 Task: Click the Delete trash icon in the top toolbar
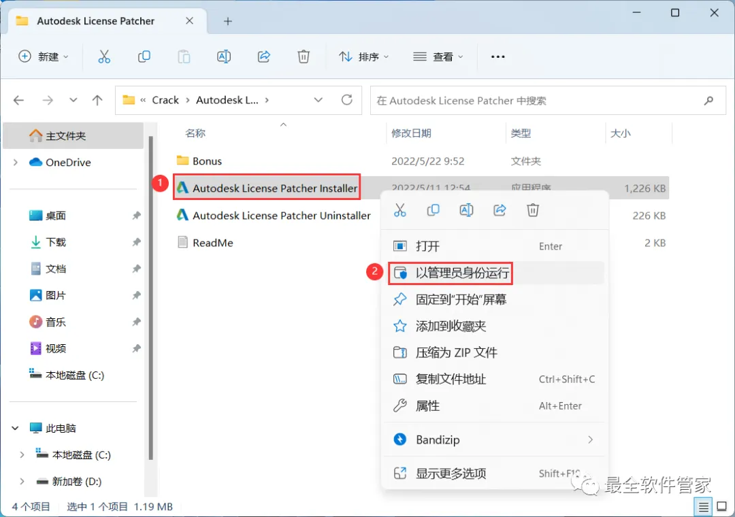304,56
